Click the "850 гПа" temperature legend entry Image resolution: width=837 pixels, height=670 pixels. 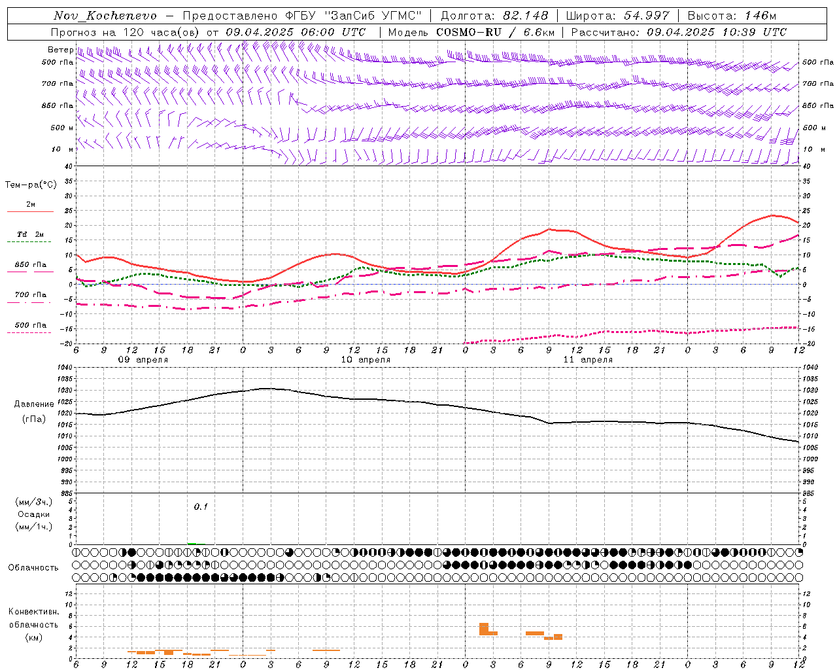point(31,265)
